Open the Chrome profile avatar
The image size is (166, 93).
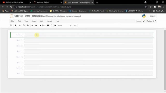[159, 7]
